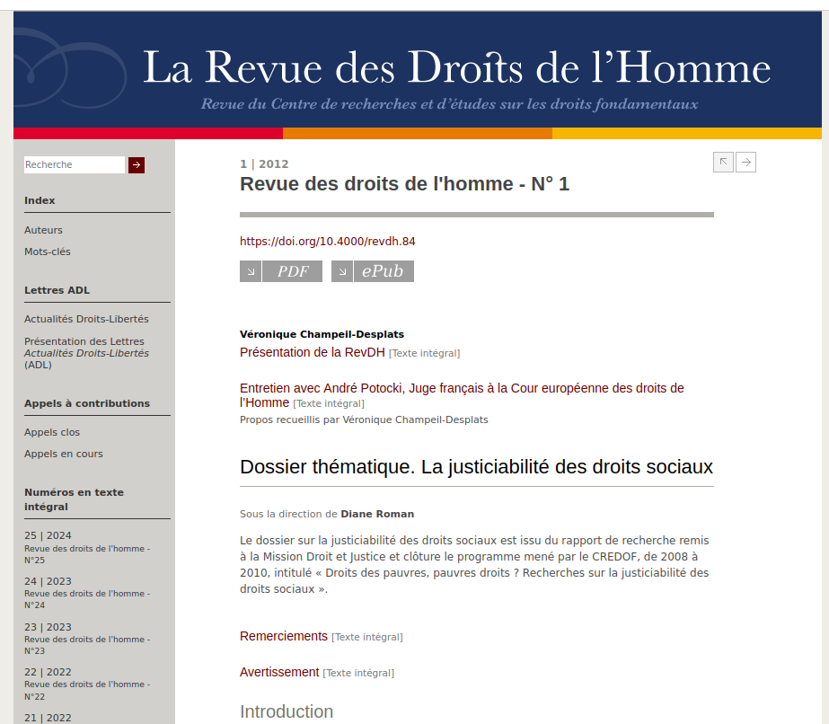829x724 pixels.
Task: Click the Texte intégral label beside Présentation de la RevDH
Action: point(425,353)
